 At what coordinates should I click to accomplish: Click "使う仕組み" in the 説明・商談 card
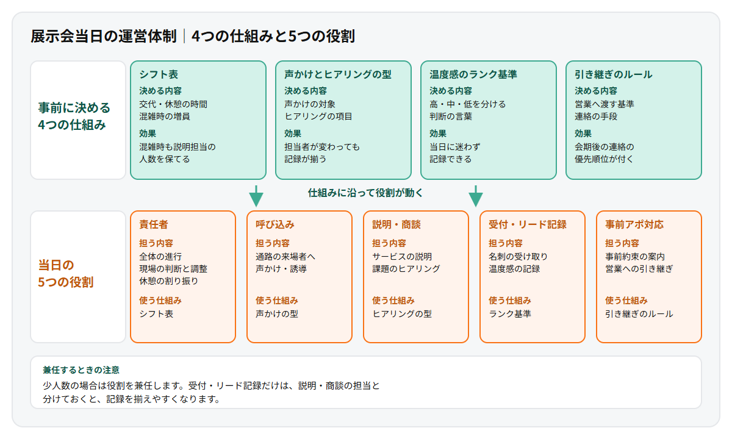pyautogui.click(x=393, y=301)
